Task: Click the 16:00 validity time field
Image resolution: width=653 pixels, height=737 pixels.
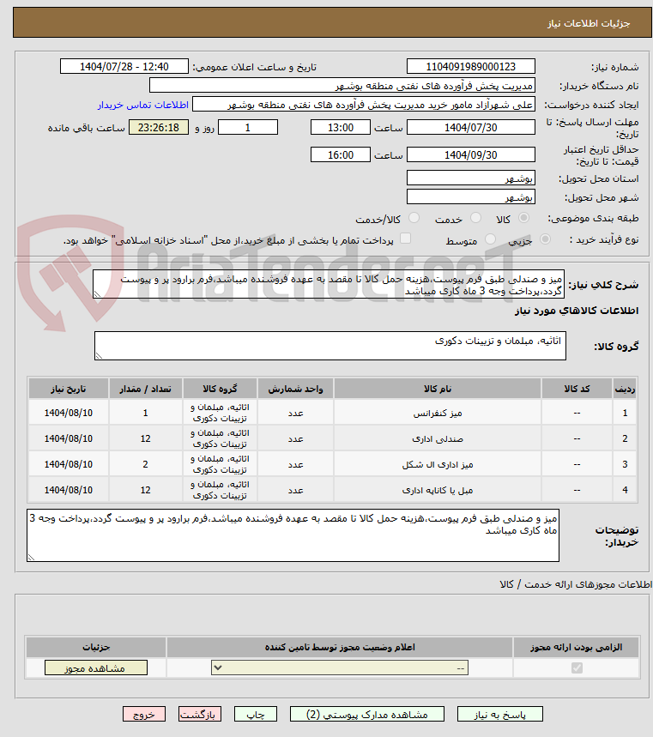Action: point(341,154)
